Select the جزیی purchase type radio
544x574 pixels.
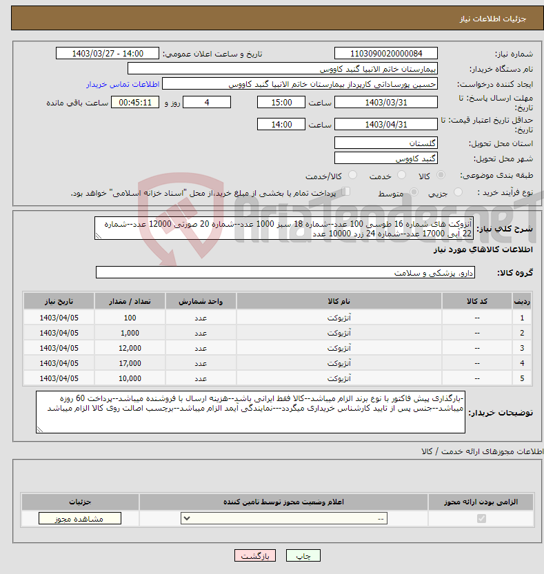(x=458, y=192)
